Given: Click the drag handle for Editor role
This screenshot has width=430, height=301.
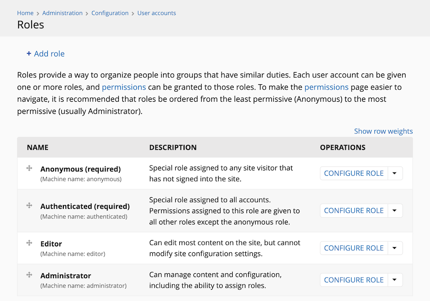Looking at the screenshot, I should (x=29, y=243).
